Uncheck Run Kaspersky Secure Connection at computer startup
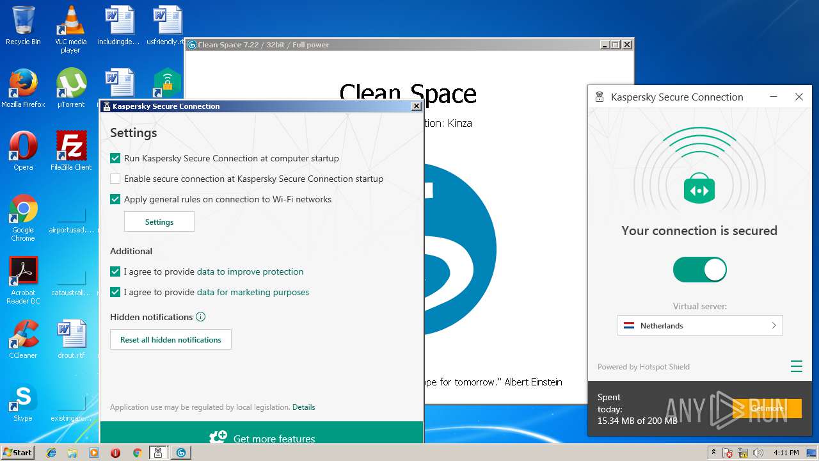Viewport: 819px width, 461px height. coord(115,158)
